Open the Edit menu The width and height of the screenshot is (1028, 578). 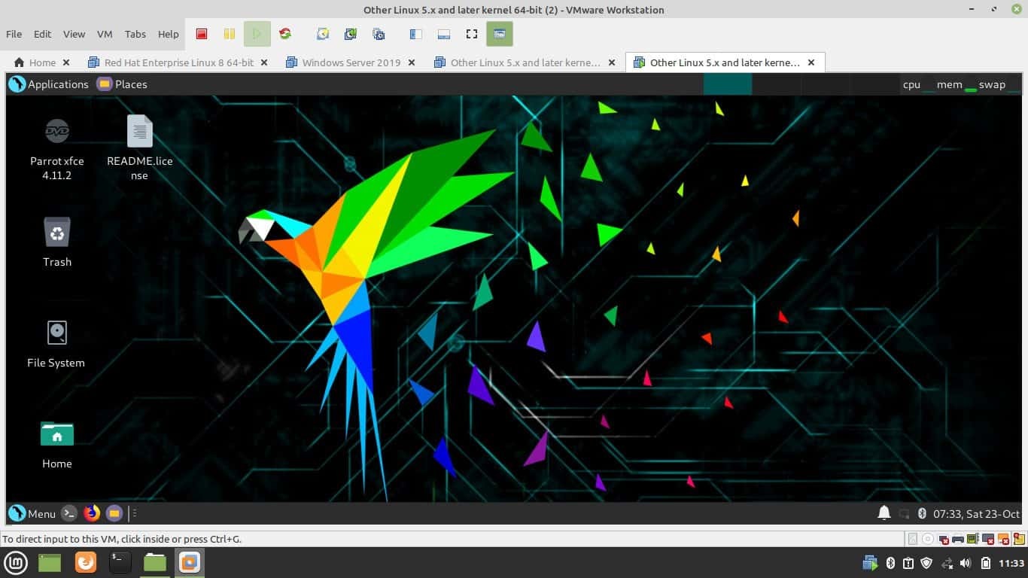[42, 34]
